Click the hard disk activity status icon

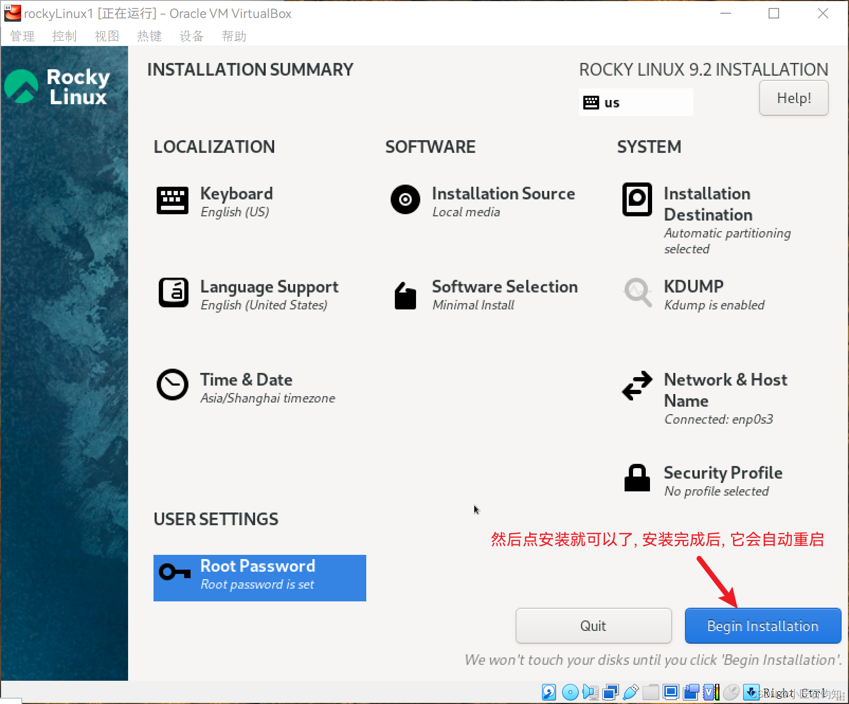point(549,692)
